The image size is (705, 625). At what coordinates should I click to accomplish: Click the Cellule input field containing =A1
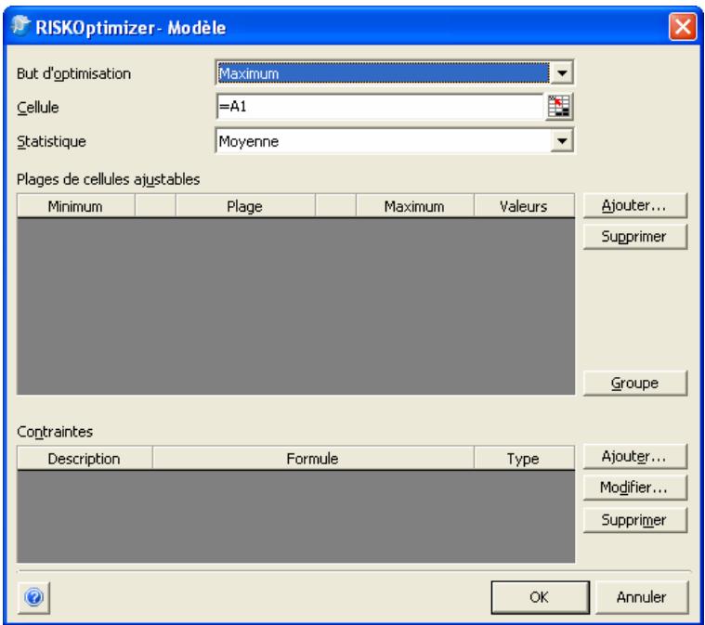point(381,107)
